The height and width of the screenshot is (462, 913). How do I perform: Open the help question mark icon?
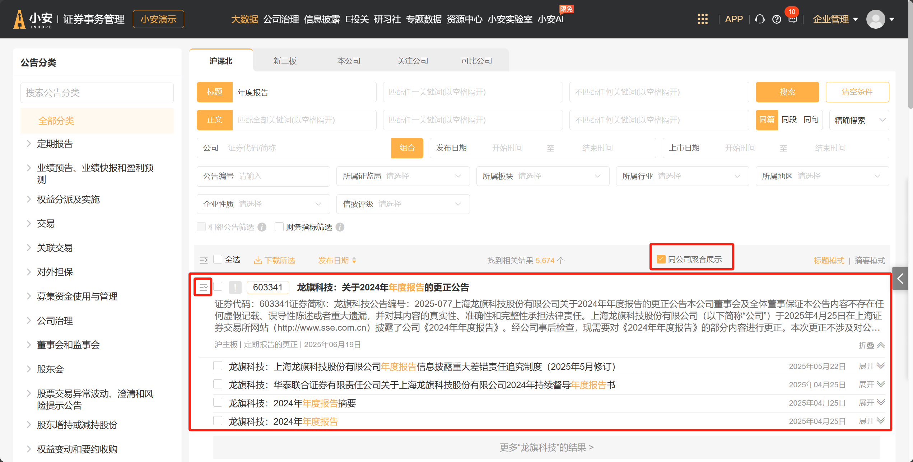point(777,19)
